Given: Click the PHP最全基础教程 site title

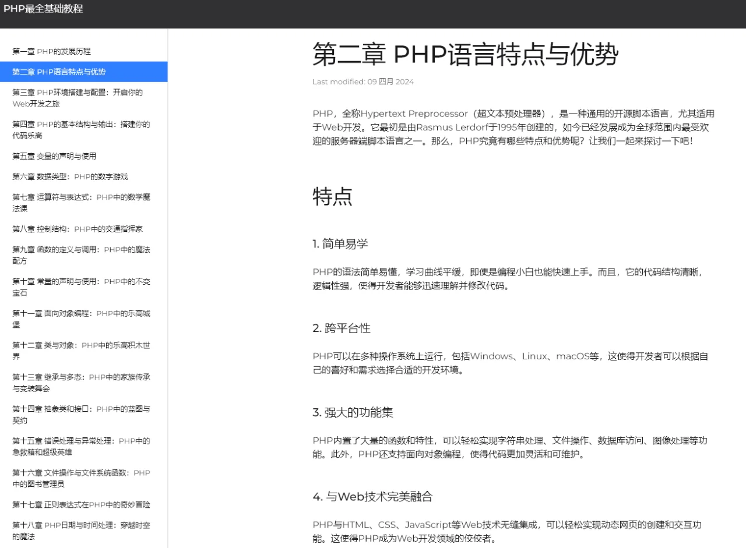Looking at the screenshot, I should click(44, 9).
